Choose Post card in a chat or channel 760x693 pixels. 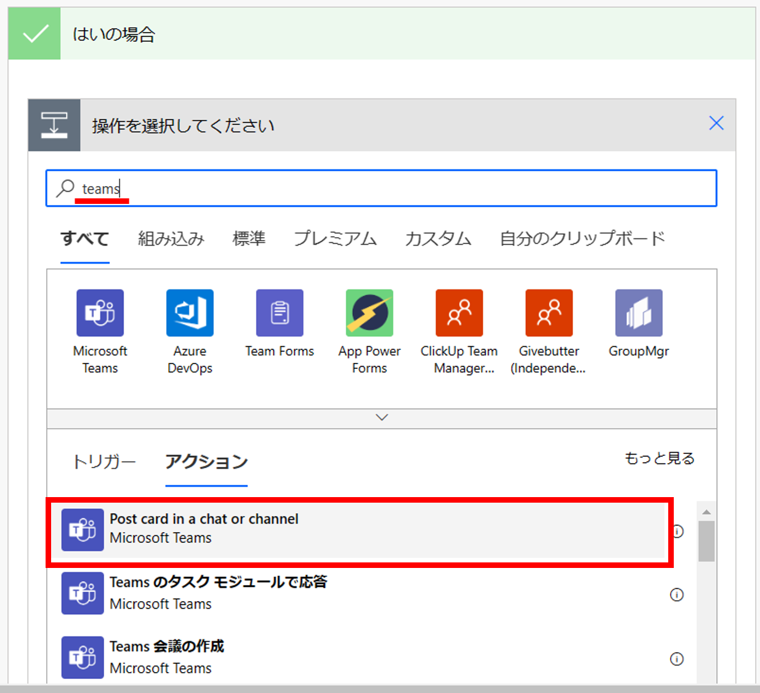(360, 530)
